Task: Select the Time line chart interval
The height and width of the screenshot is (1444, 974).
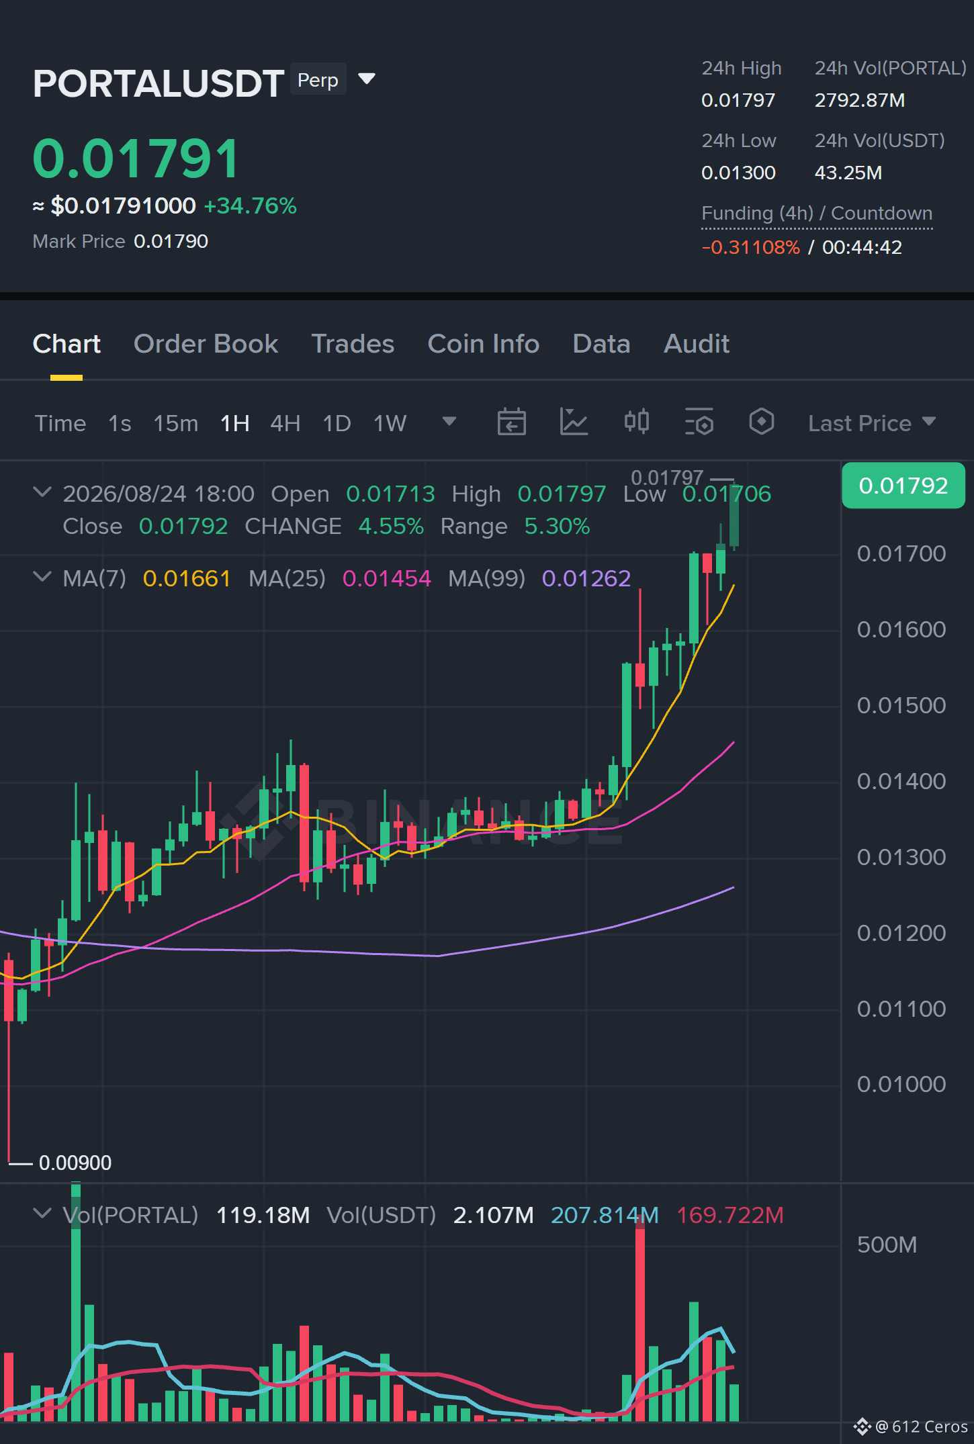Action: [60, 423]
